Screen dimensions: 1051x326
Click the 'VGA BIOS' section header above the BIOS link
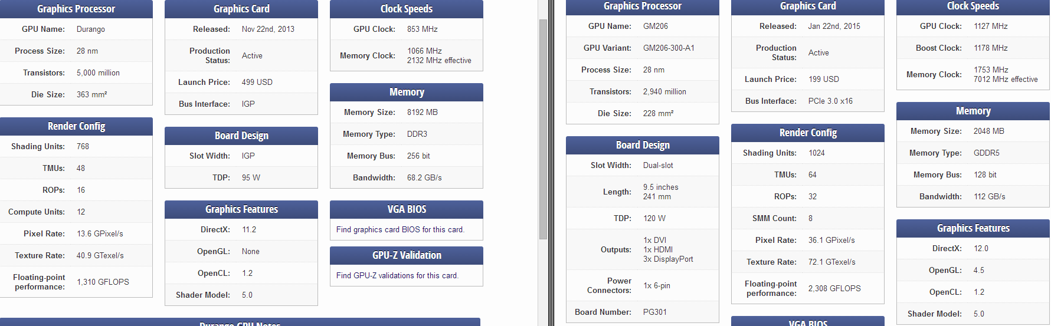click(x=407, y=209)
